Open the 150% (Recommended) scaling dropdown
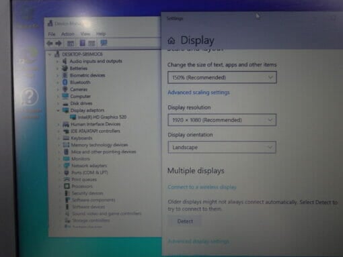 [x=222, y=77]
